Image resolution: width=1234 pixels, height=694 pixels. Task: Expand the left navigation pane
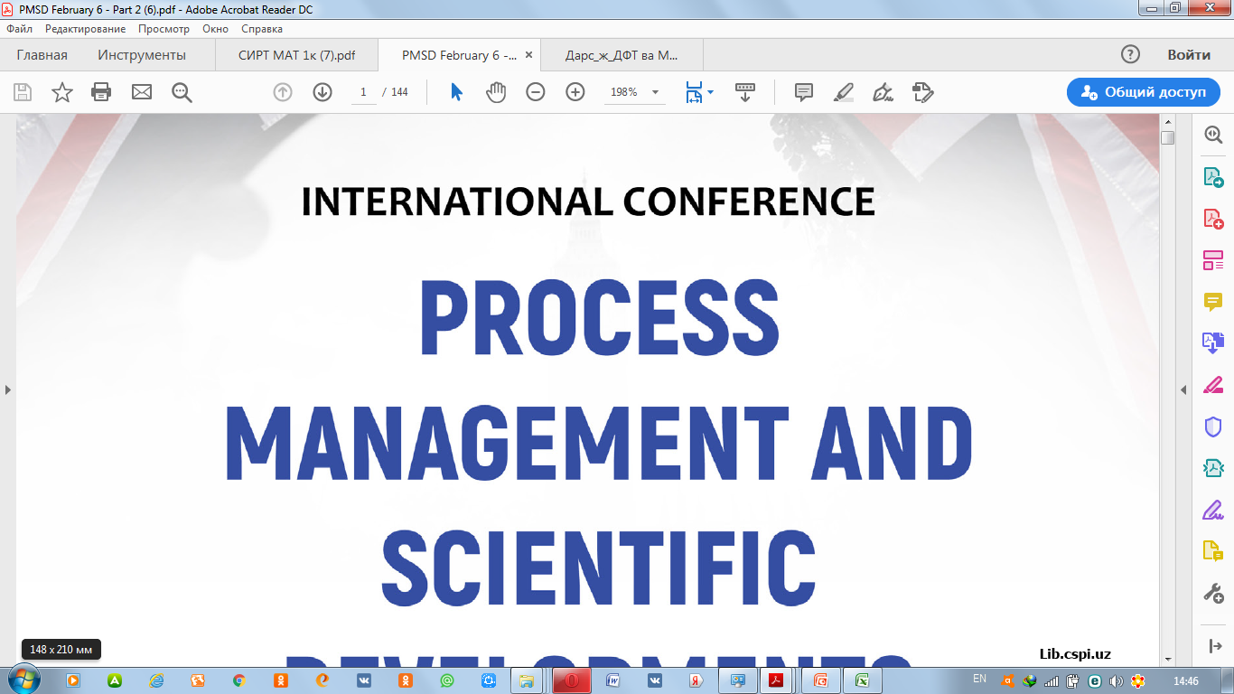point(8,389)
